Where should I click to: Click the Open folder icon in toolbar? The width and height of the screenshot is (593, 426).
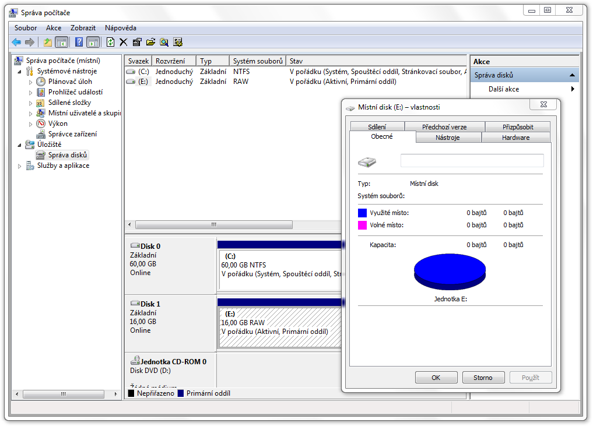pyautogui.click(x=150, y=42)
